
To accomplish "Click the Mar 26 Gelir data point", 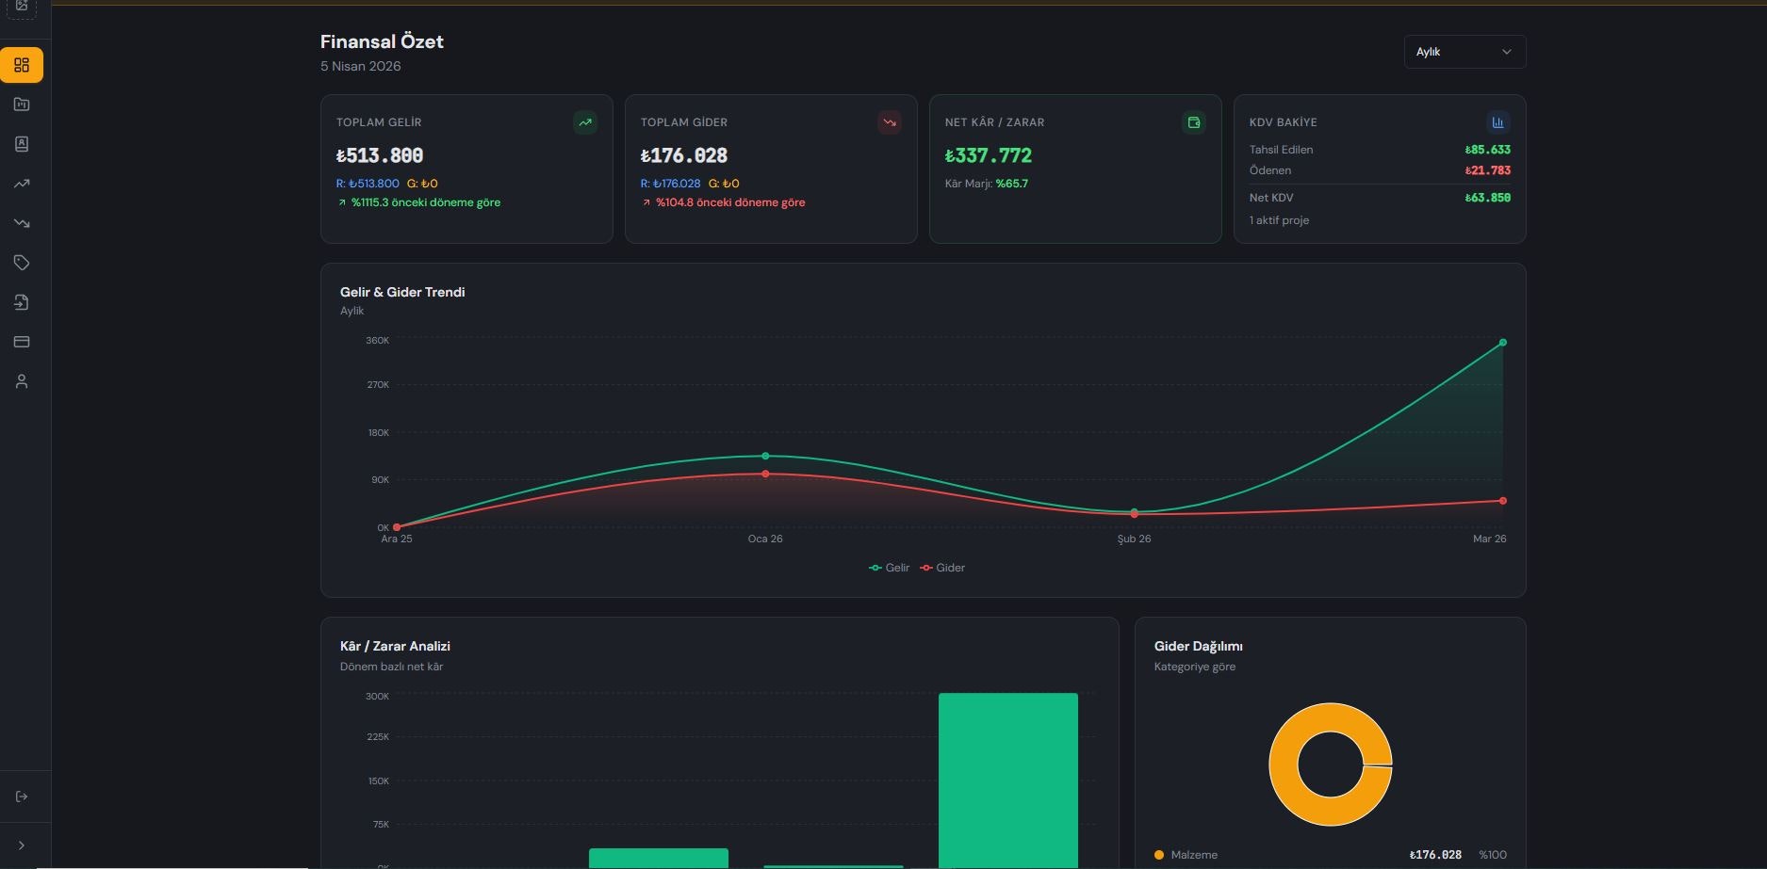I will [x=1502, y=343].
